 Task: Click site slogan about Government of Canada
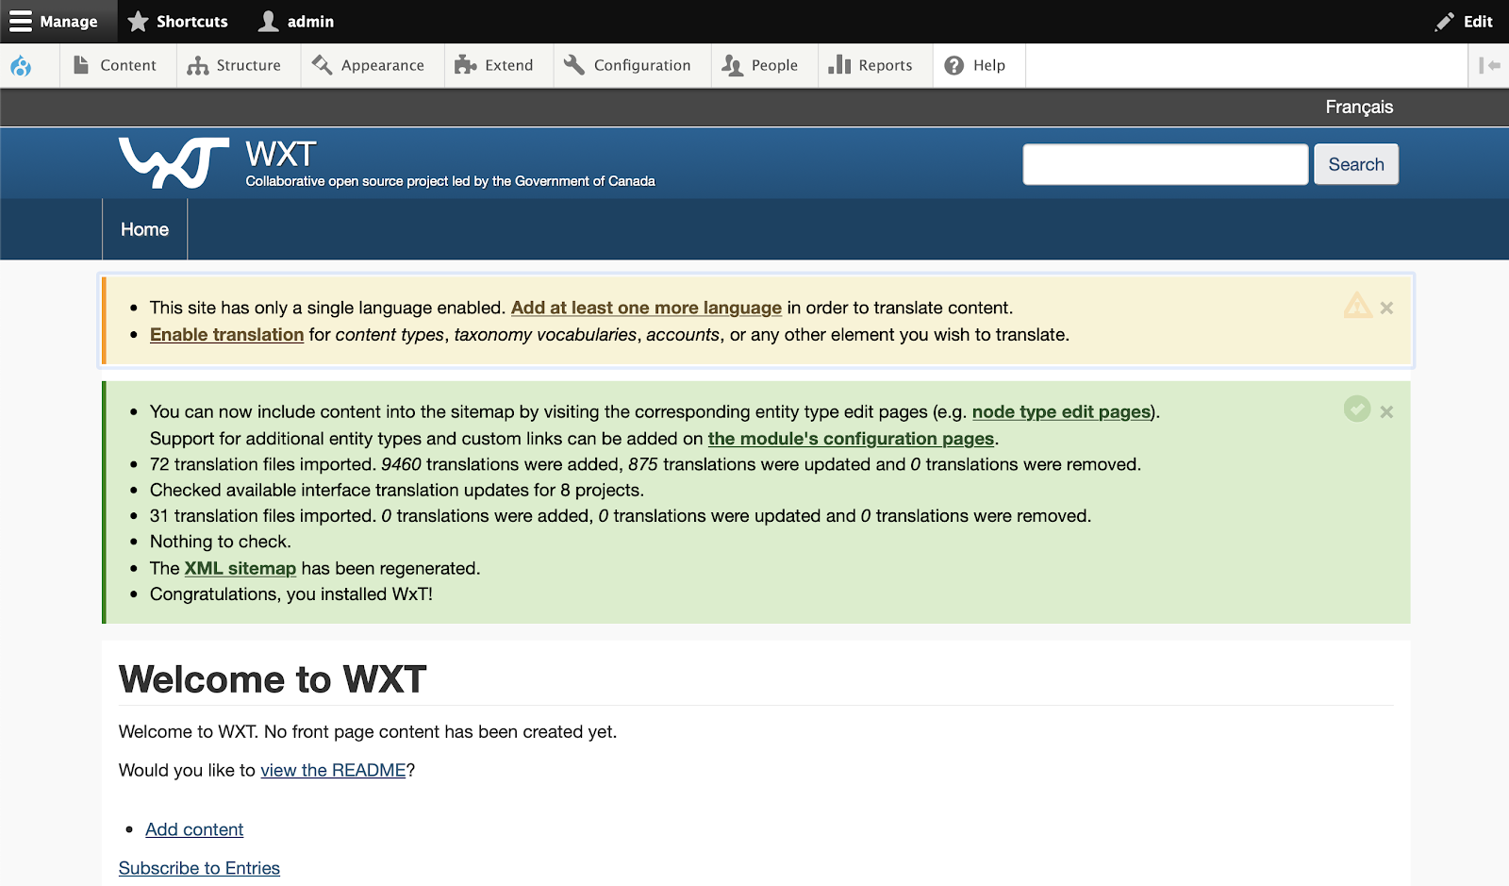coord(450,181)
